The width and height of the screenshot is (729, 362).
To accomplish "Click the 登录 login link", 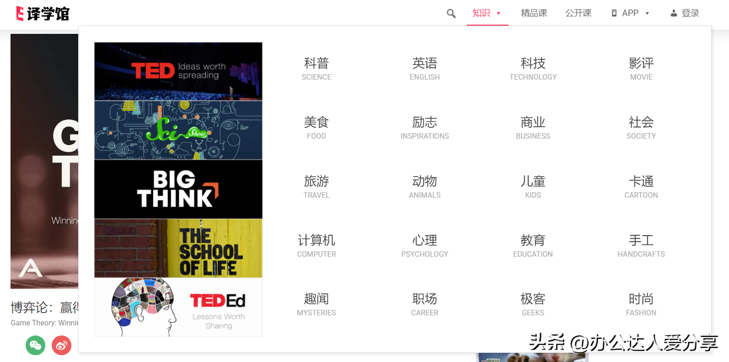I will 690,13.
